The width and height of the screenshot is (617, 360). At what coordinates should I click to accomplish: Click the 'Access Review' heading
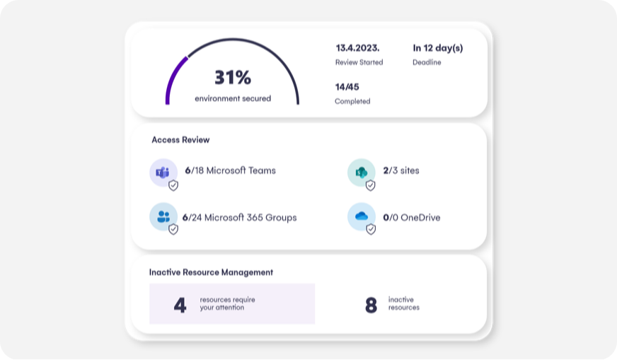180,139
